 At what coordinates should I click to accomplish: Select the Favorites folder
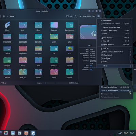tap(38, 38)
